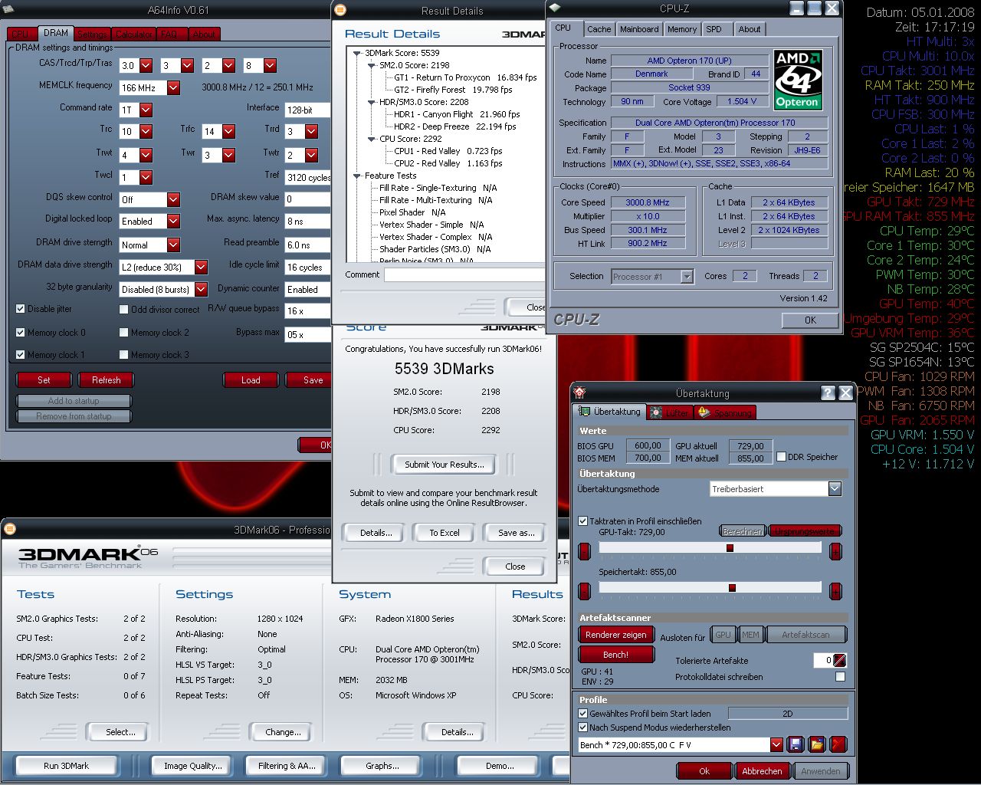The image size is (981, 785).
Task: Click Submit Your Results button
Action: (x=444, y=464)
